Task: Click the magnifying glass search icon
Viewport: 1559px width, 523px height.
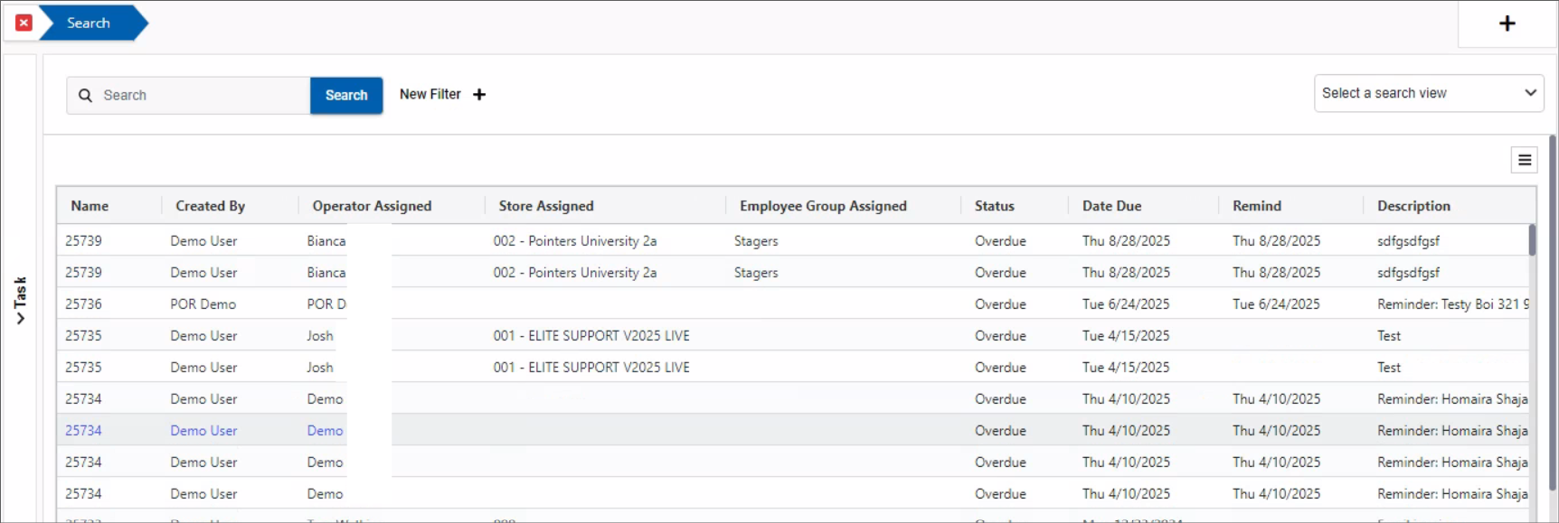Action: pos(85,96)
